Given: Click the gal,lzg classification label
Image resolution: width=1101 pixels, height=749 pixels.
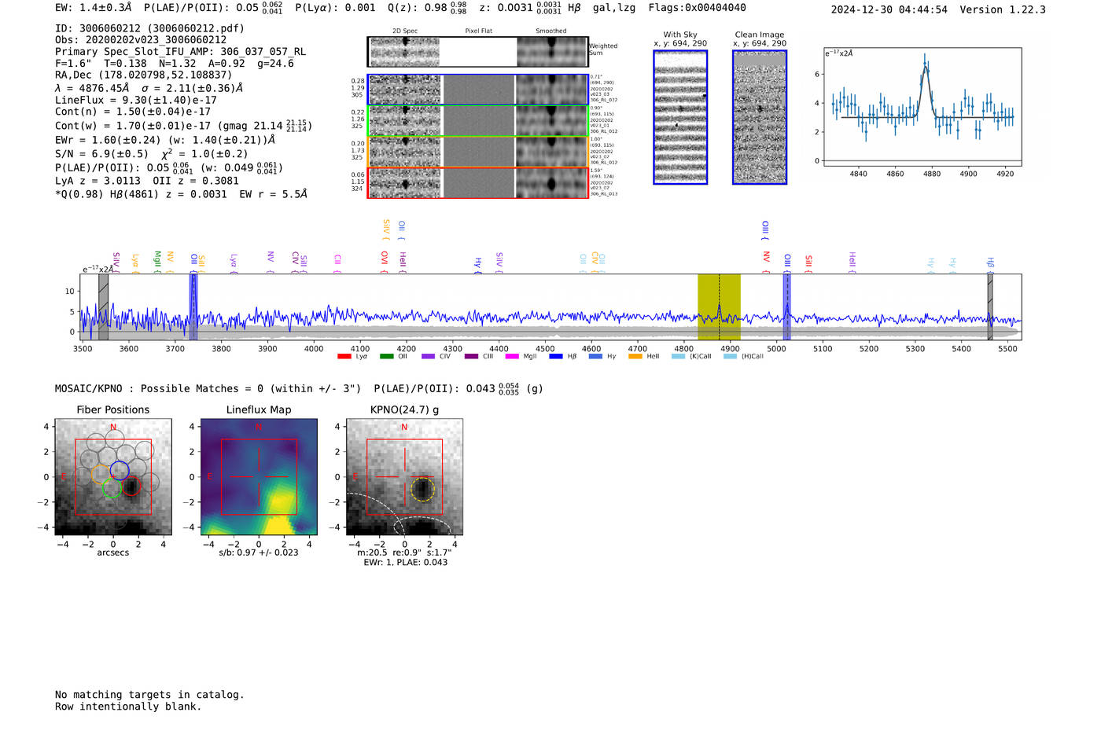Looking at the screenshot, I should click(614, 8).
